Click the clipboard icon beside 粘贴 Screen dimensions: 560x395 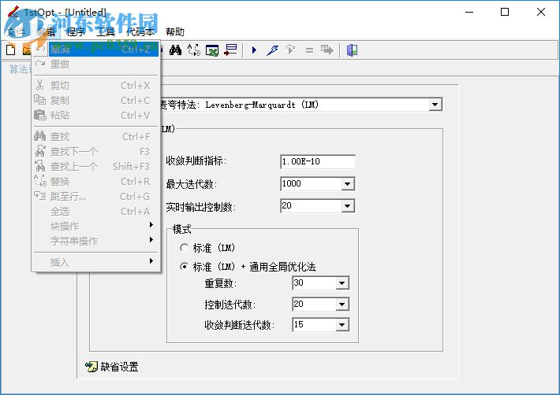(39, 115)
